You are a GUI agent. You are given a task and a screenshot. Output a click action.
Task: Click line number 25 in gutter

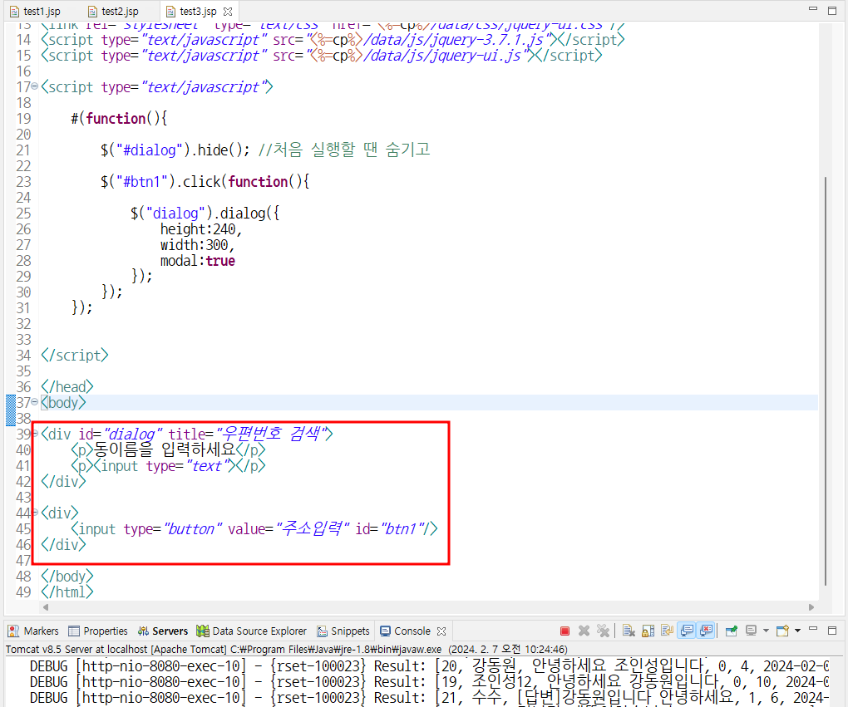[24, 213]
